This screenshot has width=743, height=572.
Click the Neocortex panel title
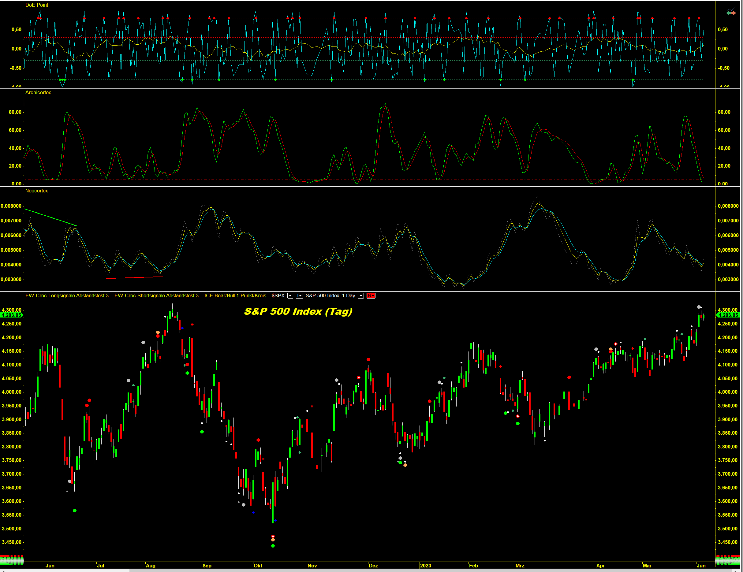click(36, 191)
